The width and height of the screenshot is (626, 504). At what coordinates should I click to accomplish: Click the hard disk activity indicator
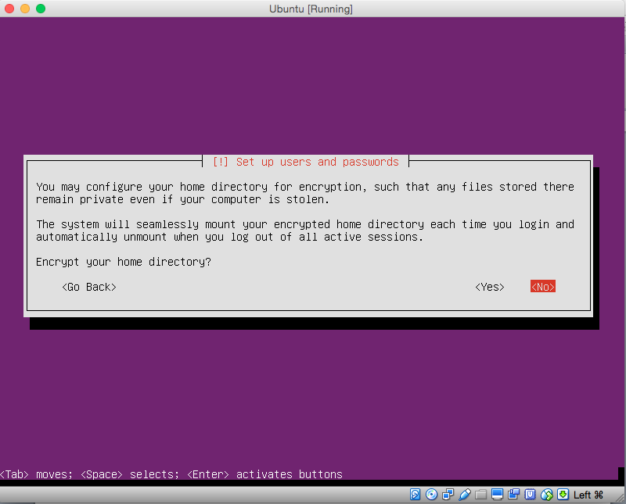(x=416, y=495)
